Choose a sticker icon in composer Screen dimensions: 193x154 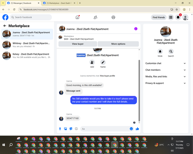(x=71, y=129)
